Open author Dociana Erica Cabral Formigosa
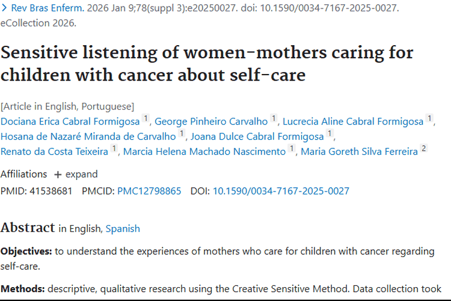Viewport: 451px width, 301px height. tap(70, 122)
